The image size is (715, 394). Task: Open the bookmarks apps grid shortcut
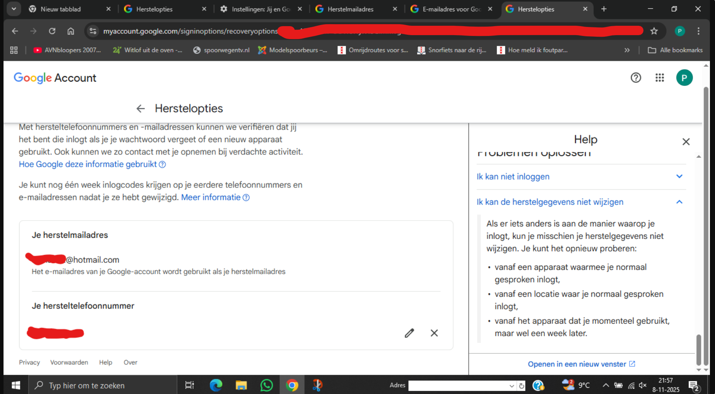(x=14, y=50)
